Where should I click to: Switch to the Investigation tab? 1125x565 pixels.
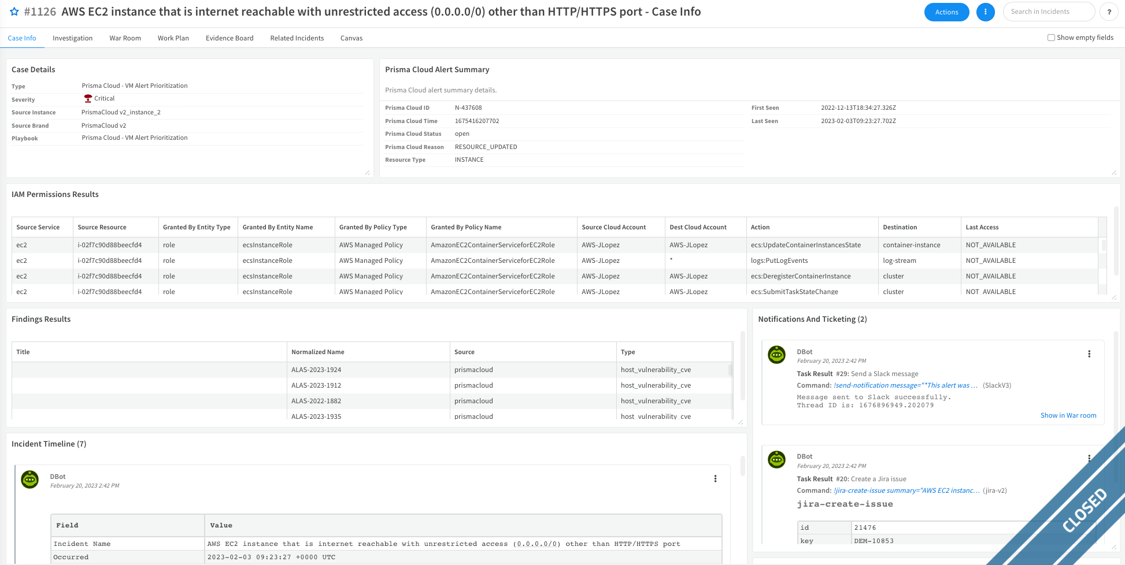(x=72, y=38)
